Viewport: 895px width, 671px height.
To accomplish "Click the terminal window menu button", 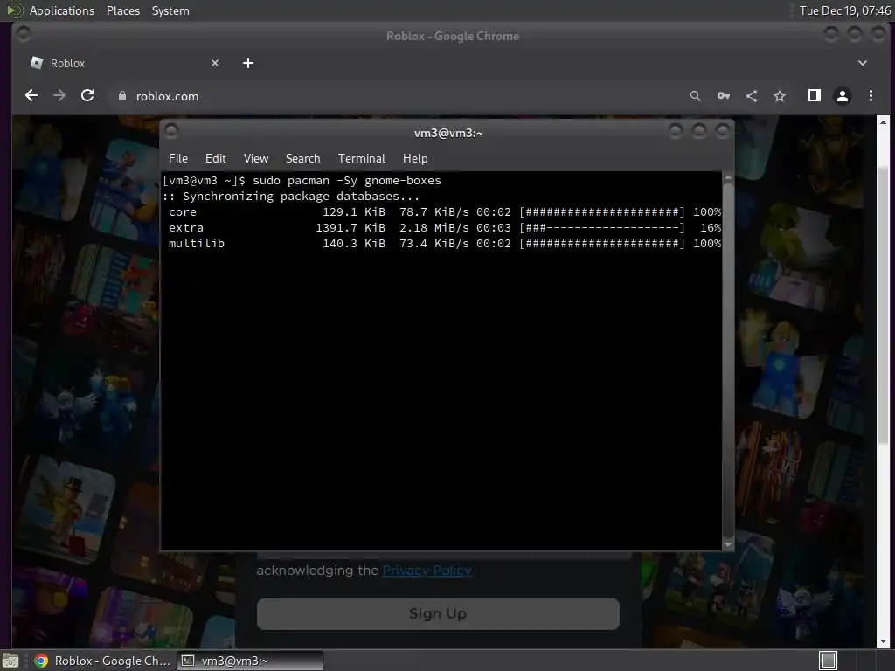I will [171, 132].
